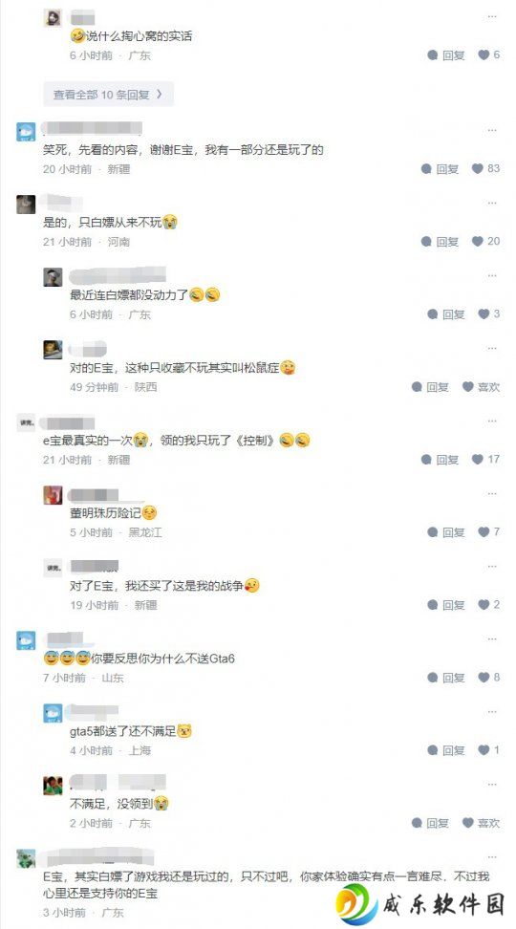Reply to the 最近连白嫖都没动力了 comment

point(446,314)
